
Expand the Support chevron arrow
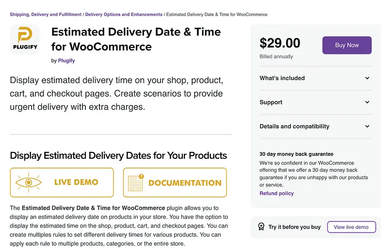tap(367, 102)
